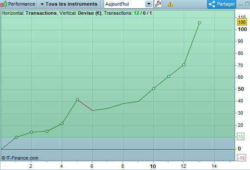Click the data point at transaction 10

point(153,89)
